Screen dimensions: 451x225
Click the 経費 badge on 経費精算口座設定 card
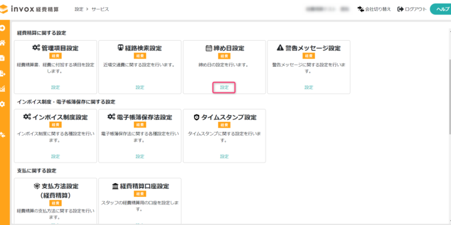[140, 194]
